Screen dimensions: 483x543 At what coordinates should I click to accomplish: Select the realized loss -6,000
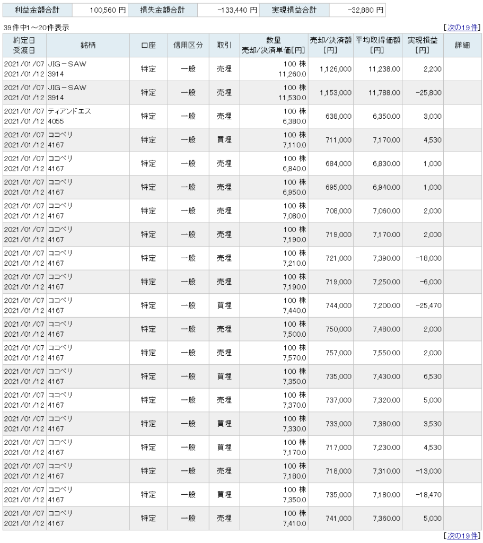(x=431, y=282)
